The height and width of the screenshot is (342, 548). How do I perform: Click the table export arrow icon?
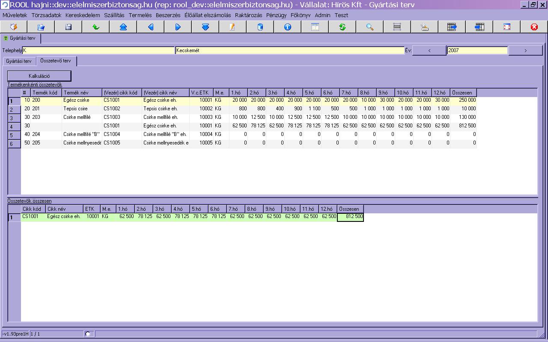point(452,27)
